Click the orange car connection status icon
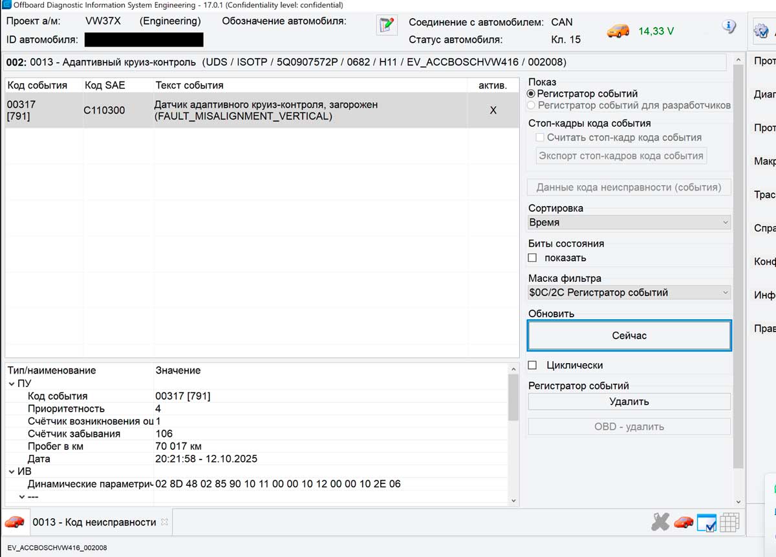This screenshot has height=557, width=776. coord(618,30)
